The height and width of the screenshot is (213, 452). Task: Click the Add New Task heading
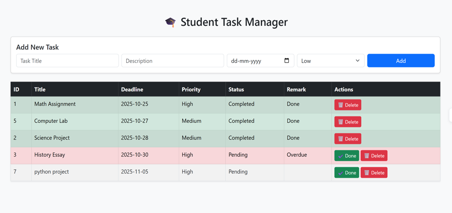(x=37, y=47)
